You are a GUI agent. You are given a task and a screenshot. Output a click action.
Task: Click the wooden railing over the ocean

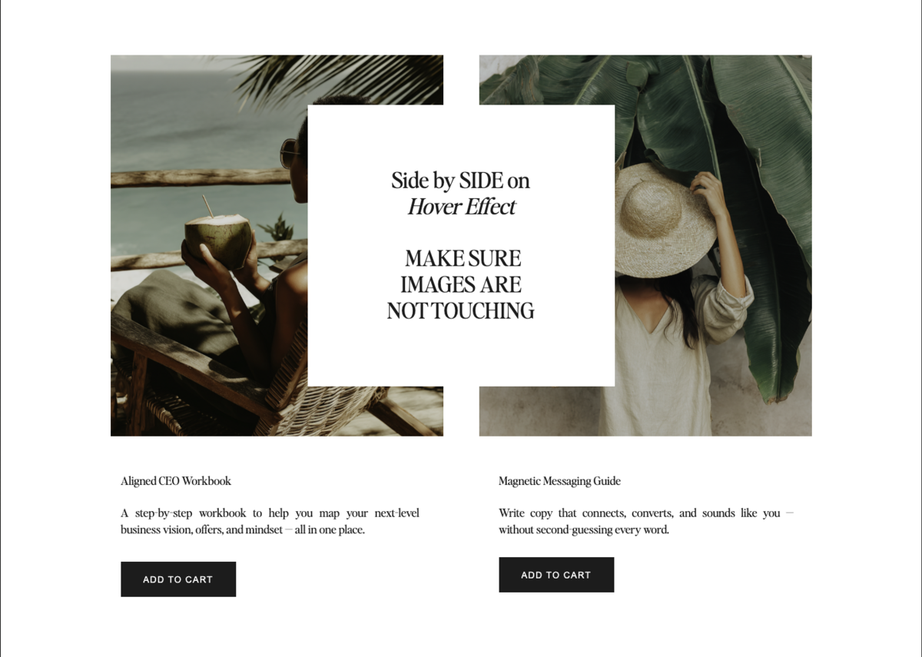coord(200,178)
